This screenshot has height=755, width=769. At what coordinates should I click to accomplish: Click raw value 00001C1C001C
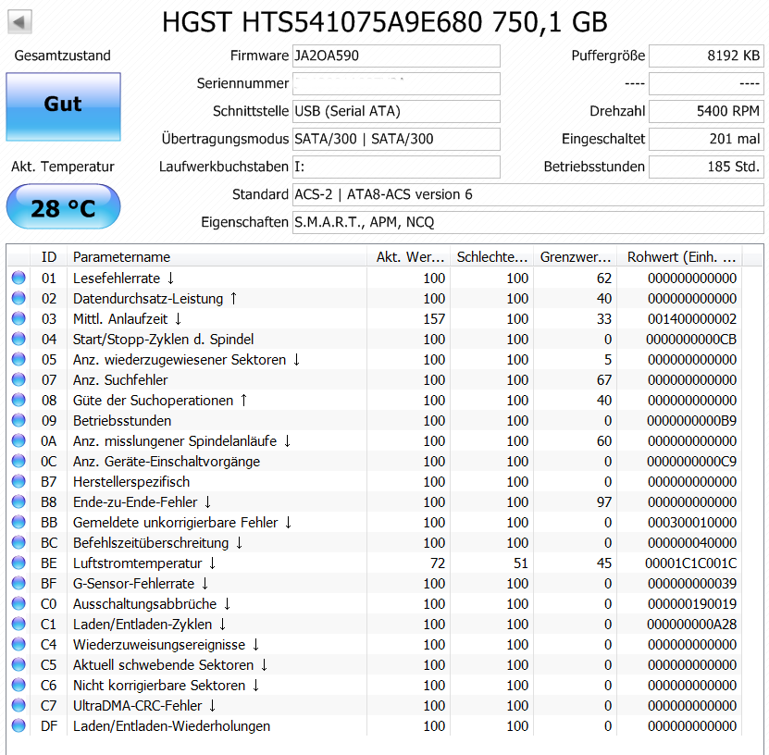pyautogui.click(x=690, y=563)
